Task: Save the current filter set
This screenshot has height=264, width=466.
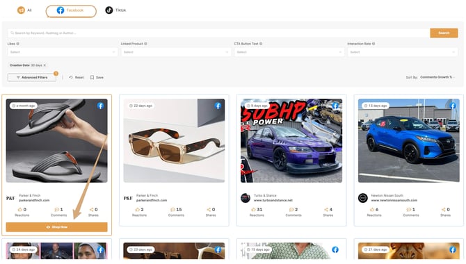Action: [97, 77]
